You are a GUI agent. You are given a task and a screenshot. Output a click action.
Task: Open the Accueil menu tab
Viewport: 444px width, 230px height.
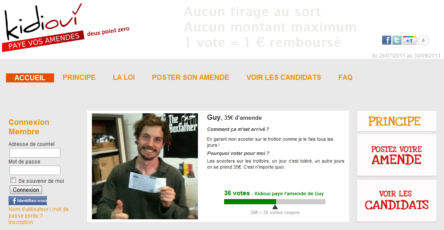[x=30, y=78]
